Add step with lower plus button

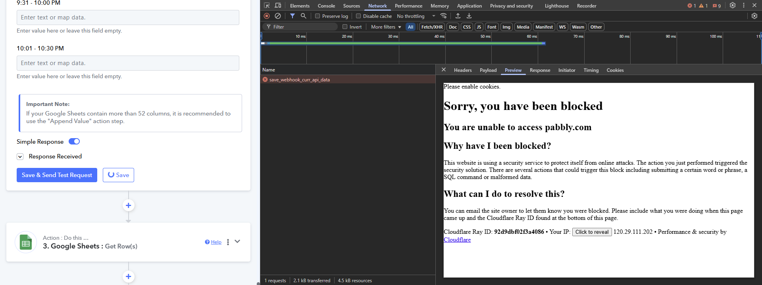click(x=128, y=276)
